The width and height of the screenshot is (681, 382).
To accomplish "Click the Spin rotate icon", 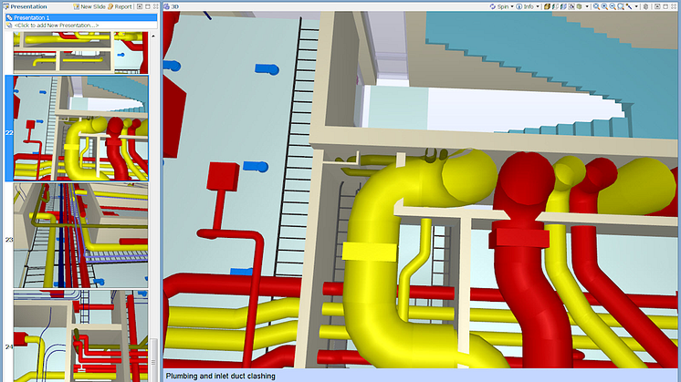I will coord(493,6).
